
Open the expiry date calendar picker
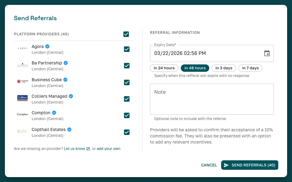[267, 53]
